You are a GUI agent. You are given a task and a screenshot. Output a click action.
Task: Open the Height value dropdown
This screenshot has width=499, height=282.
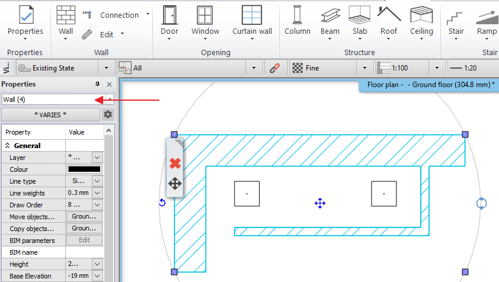point(97,264)
